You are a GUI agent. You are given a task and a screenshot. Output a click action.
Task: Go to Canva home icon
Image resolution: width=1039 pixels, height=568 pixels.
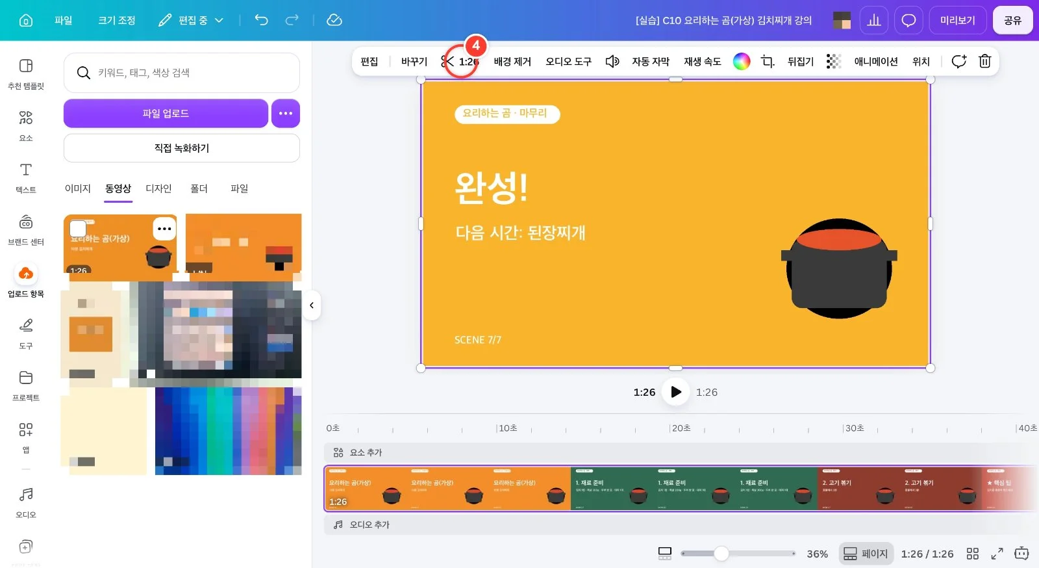coord(26,20)
